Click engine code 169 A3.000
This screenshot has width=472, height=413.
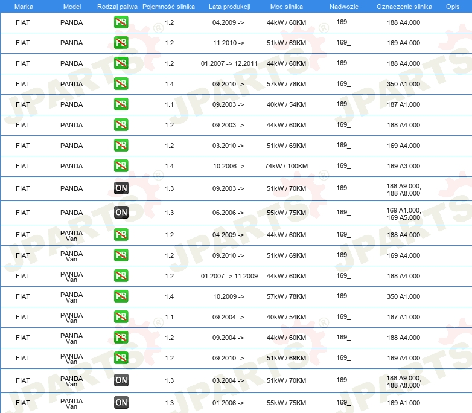pyautogui.click(x=403, y=166)
